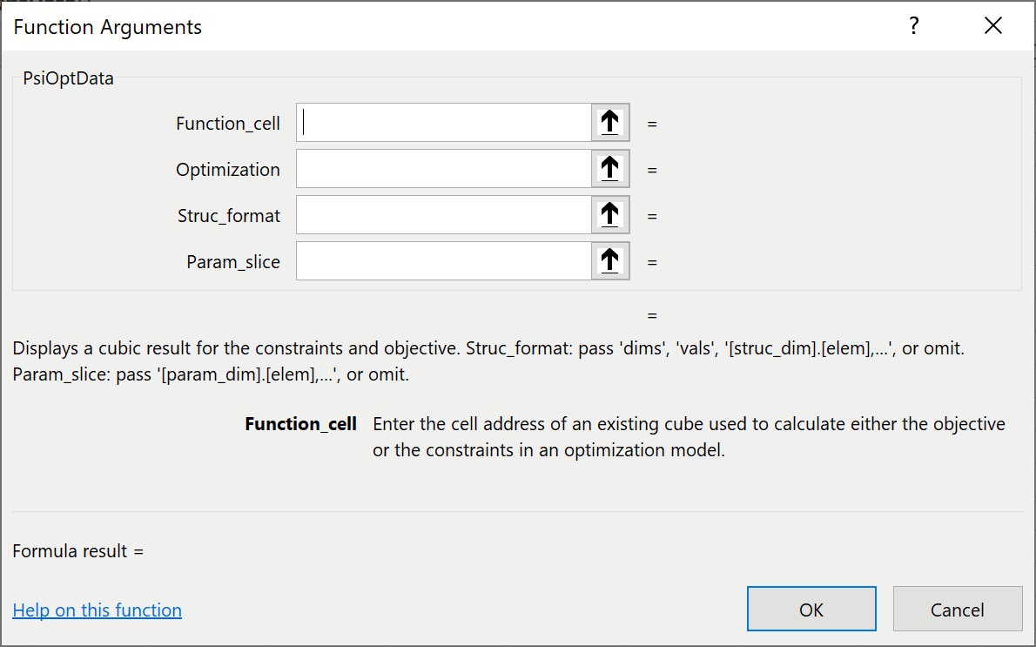
Task: Click inside the Optimization text field
Action: coord(444,169)
